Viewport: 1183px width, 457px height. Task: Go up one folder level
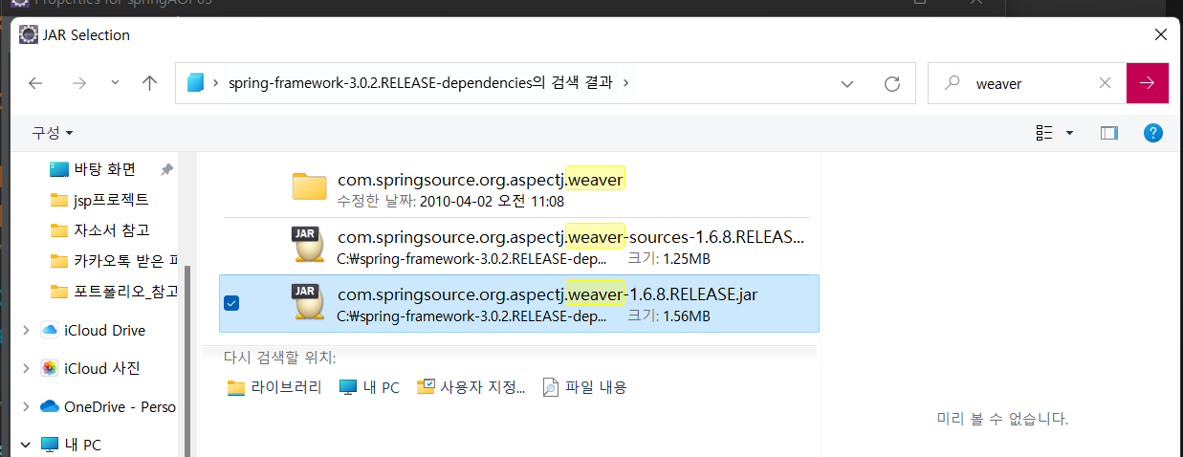(x=149, y=83)
